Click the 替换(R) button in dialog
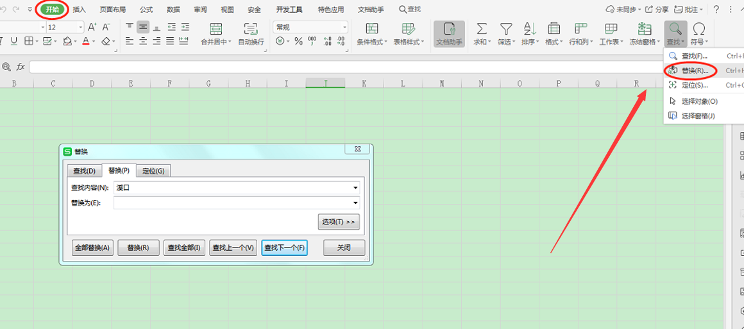This screenshot has width=744, height=329. tap(138, 248)
